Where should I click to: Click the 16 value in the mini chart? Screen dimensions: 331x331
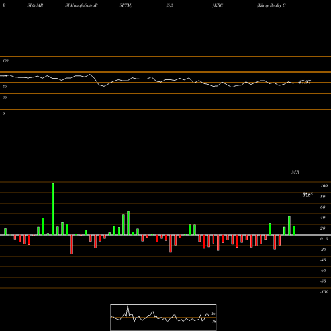point(213,314)
